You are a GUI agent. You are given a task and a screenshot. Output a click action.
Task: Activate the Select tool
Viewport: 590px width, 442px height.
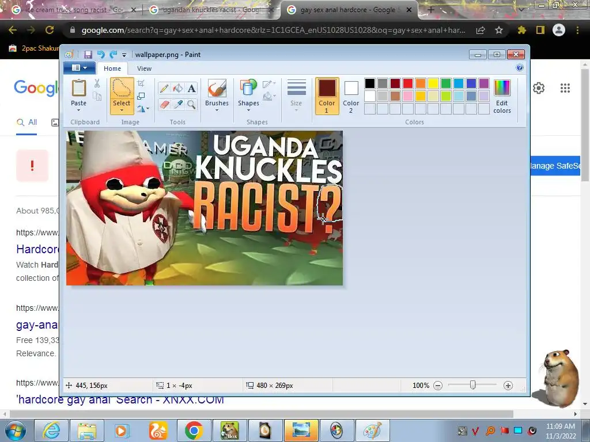click(x=122, y=89)
